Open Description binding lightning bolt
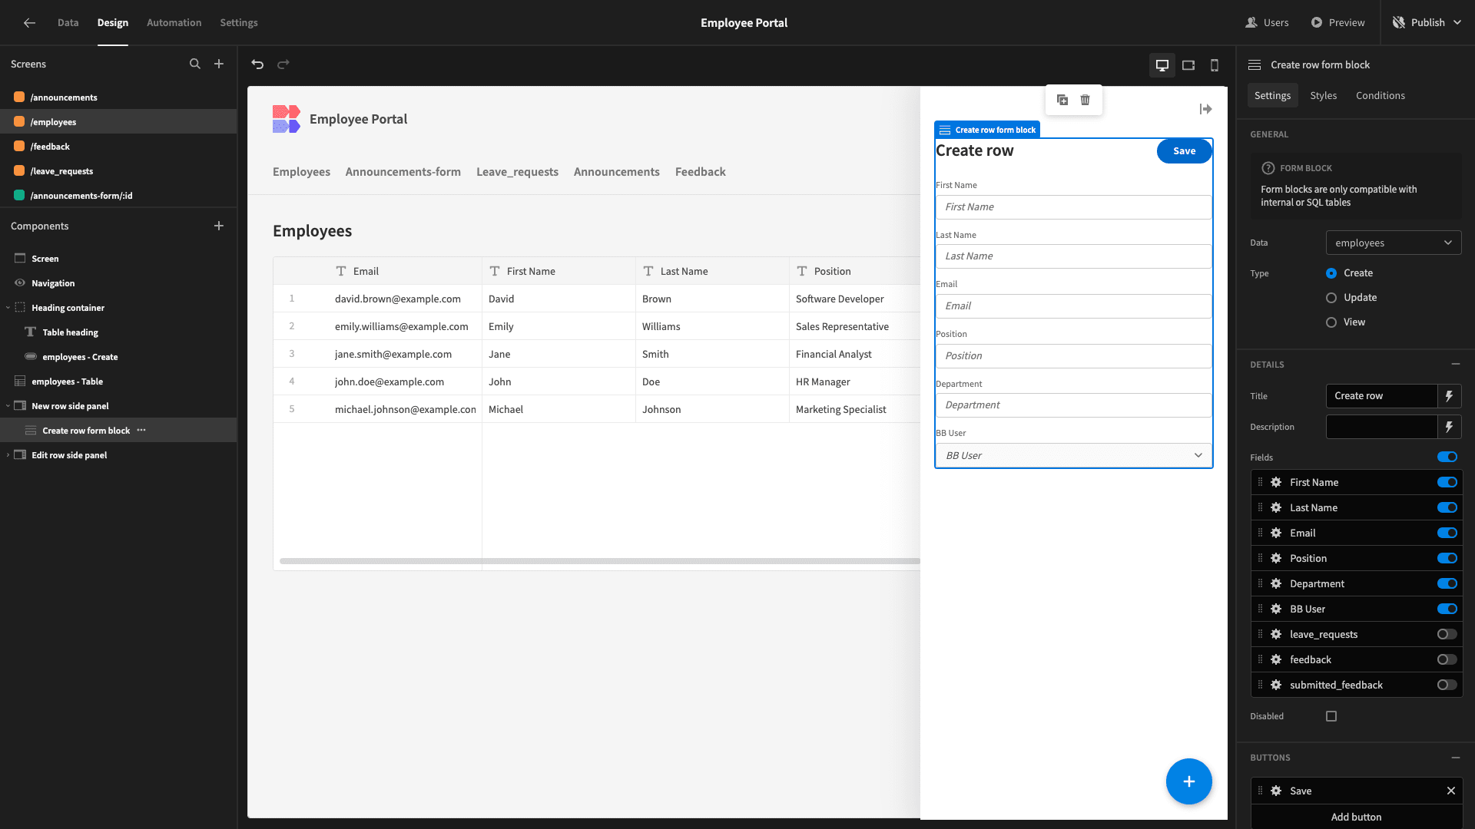This screenshot has width=1475, height=829. [x=1450, y=427]
